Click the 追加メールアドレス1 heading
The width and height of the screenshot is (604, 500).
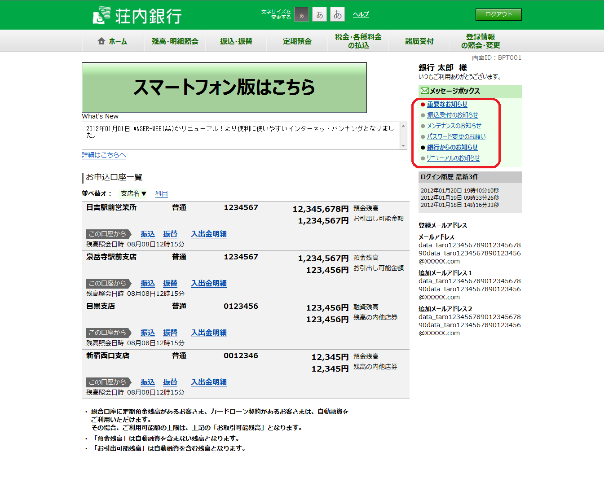click(445, 273)
